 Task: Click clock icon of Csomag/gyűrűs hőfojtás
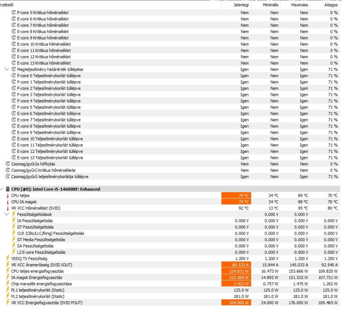[x=8, y=164]
